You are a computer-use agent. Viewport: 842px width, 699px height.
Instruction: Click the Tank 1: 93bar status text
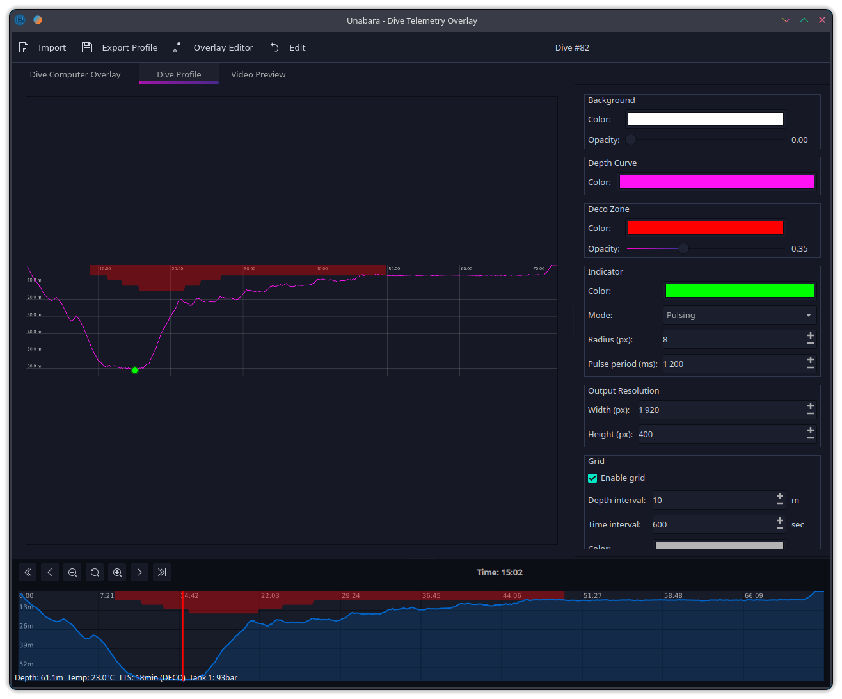point(213,677)
